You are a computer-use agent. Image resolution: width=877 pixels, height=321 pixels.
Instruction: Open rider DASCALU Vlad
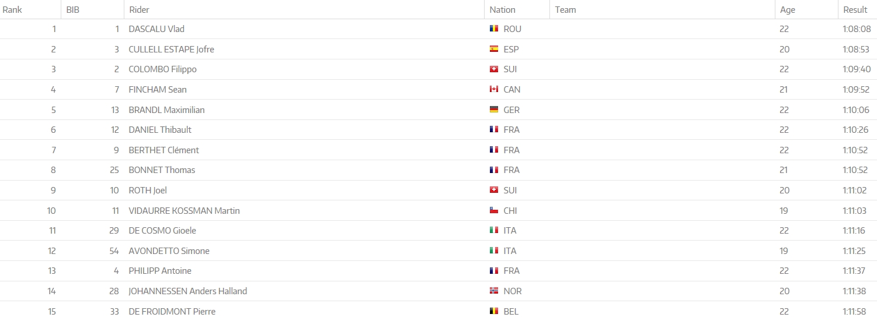(x=156, y=29)
